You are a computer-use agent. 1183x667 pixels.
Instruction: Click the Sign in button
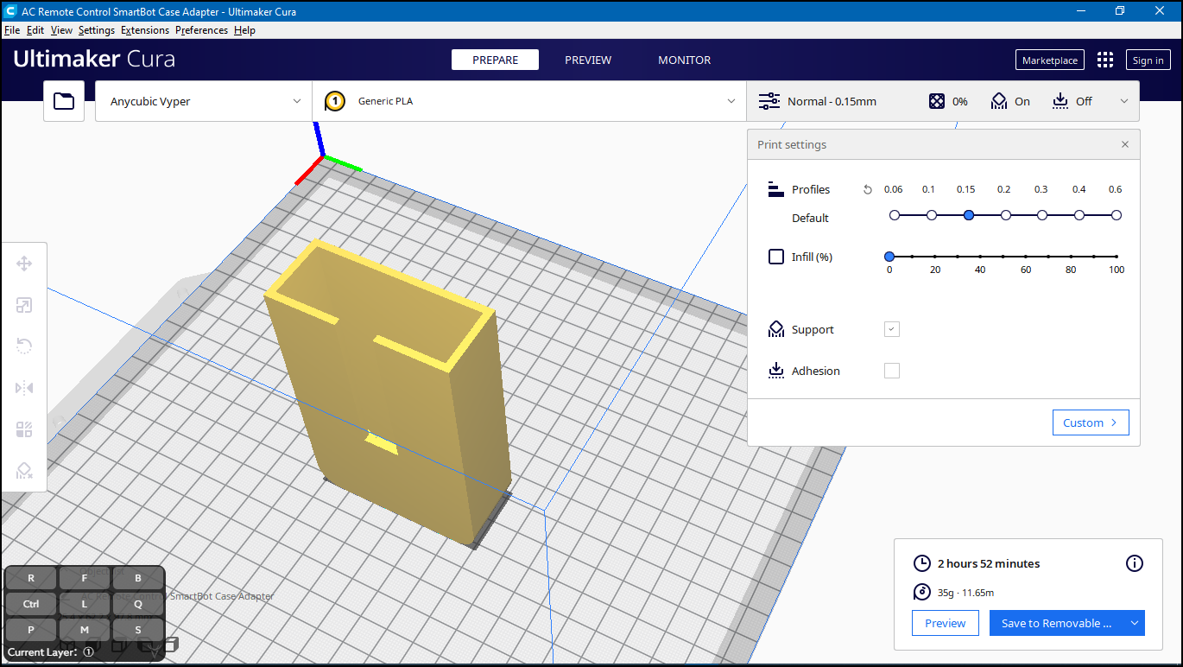pos(1148,60)
